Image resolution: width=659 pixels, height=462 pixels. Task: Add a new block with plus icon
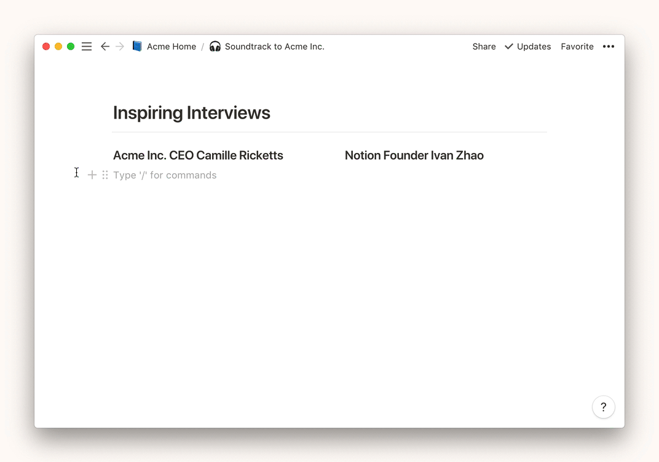[x=92, y=175]
